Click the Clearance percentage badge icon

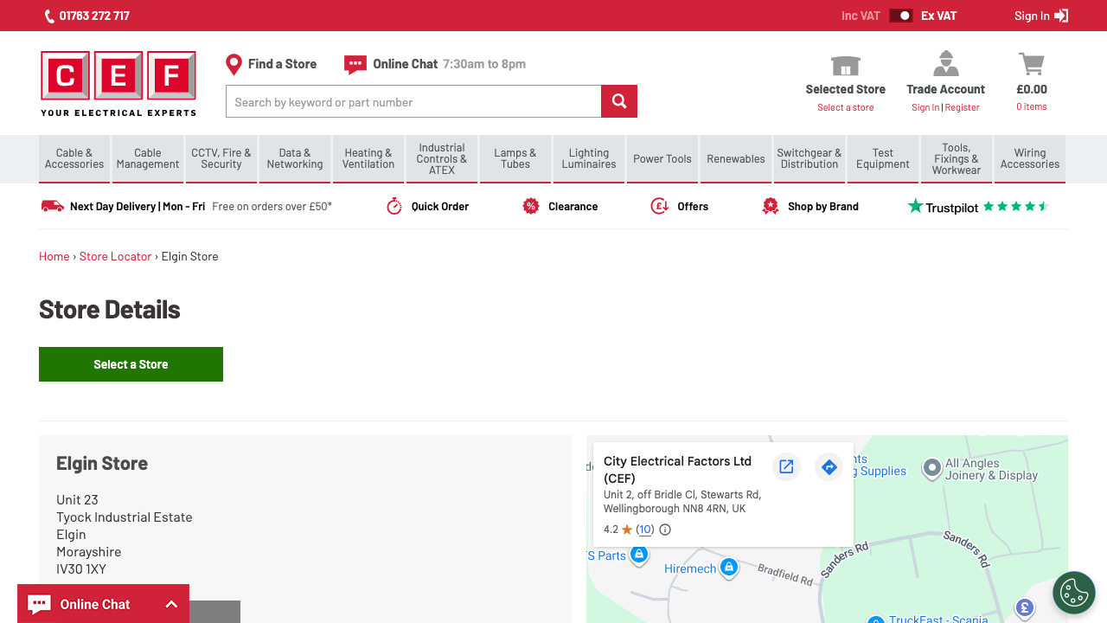click(531, 206)
